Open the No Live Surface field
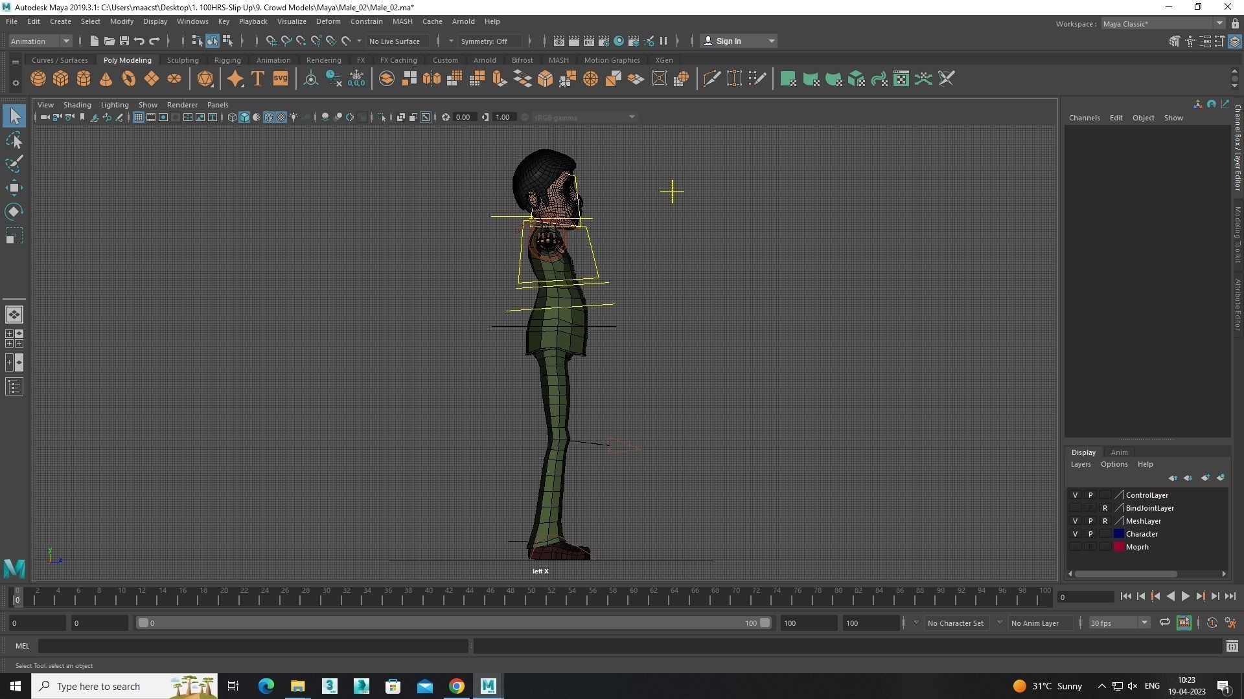The image size is (1244, 699). click(x=398, y=41)
